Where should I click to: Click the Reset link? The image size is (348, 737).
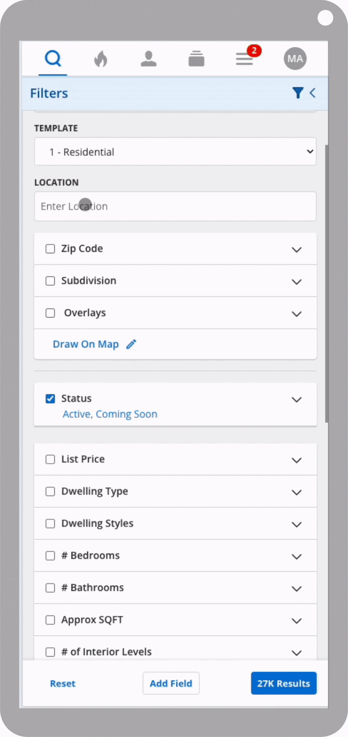coord(63,683)
